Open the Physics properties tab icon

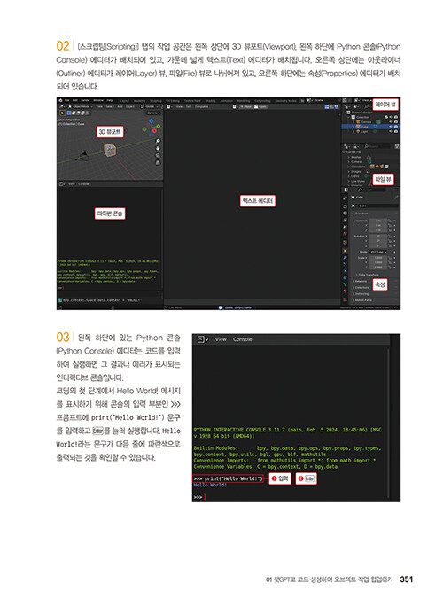pyautogui.click(x=345, y=271)
